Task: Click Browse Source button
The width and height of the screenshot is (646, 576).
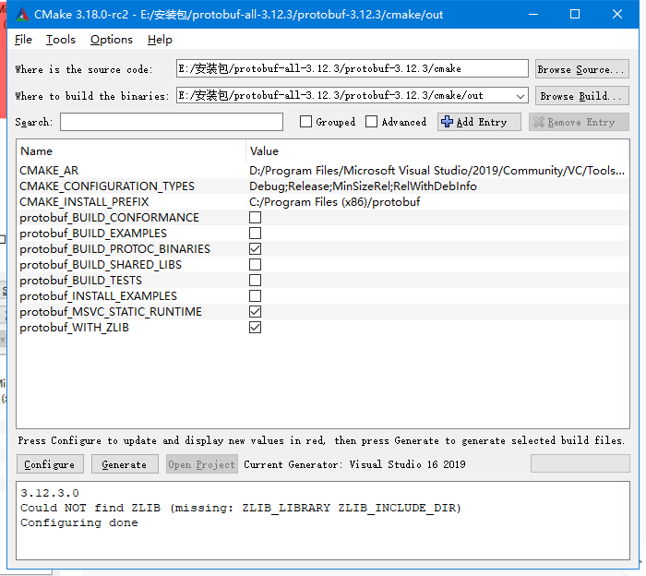Action: [x=581, y=69]
